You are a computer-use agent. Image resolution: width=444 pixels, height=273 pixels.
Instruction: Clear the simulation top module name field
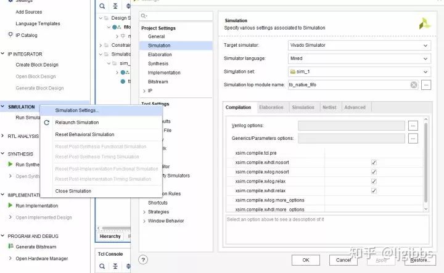[x=414, y=85]
